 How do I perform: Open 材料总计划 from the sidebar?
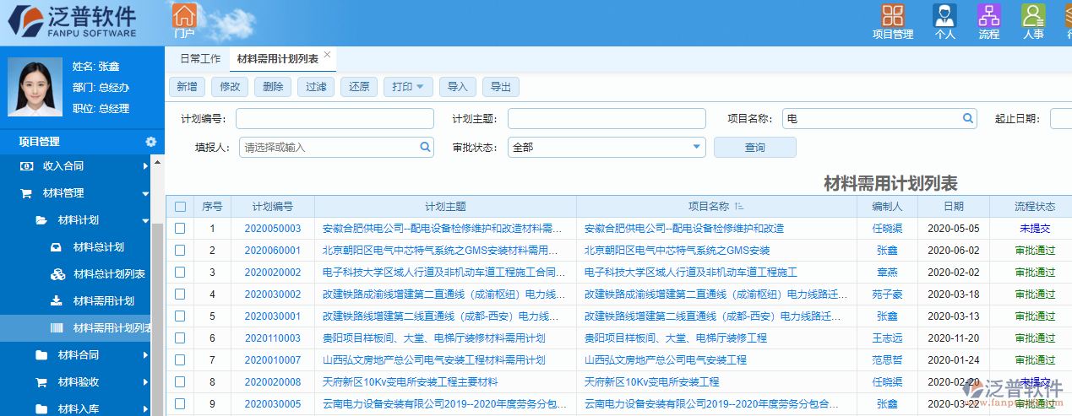(x=98, y=247)
